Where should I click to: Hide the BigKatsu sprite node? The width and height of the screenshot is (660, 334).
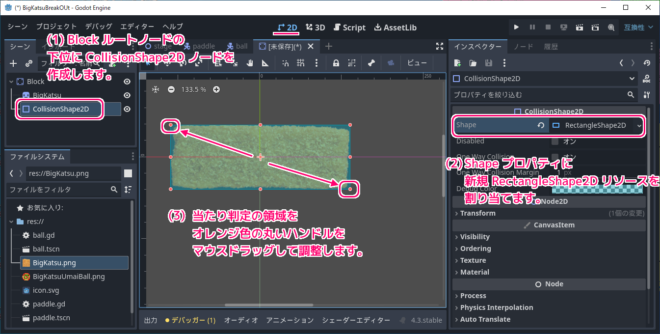click(x=127, y=95)
